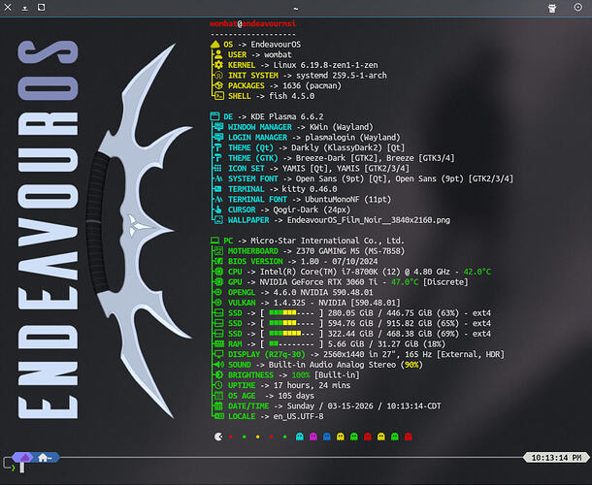Click the title bar tilde window title
Viewport: 592px width, 485px height.
pos(296,8)
